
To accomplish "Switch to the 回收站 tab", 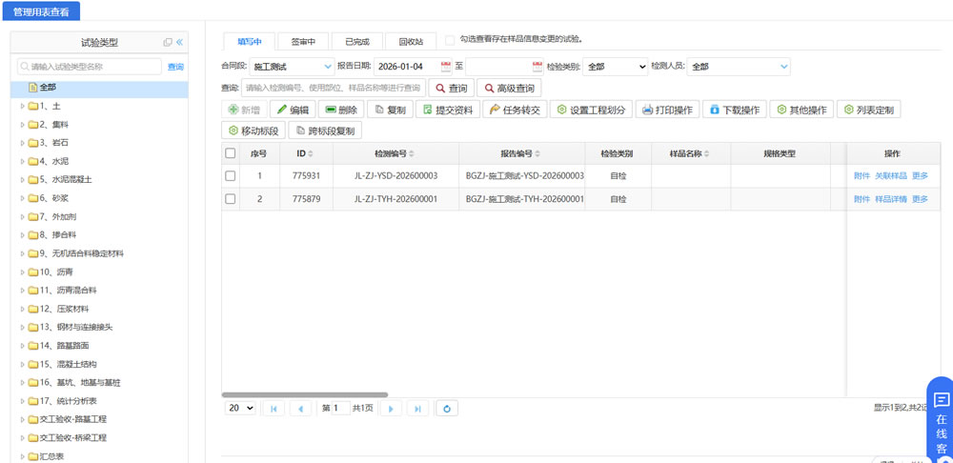I will click(411, 42).
